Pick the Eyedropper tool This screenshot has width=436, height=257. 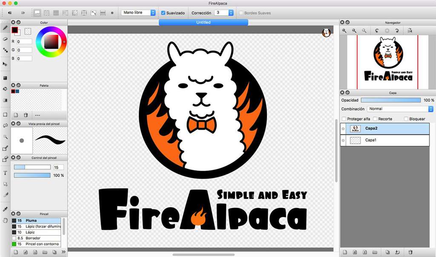coord(5,208)
